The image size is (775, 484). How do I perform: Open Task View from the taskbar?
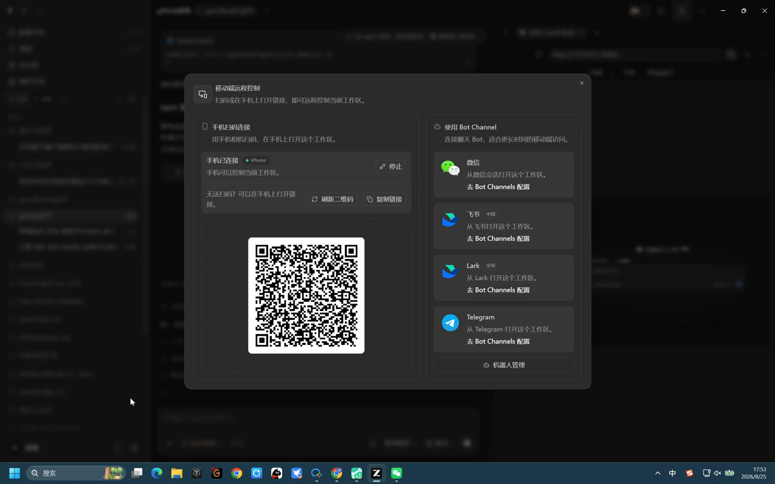pyautogui.click(x=137, y=473)
